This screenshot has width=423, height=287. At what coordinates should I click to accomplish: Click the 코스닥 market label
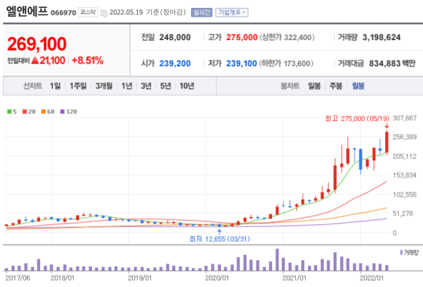tap(88, 12)
